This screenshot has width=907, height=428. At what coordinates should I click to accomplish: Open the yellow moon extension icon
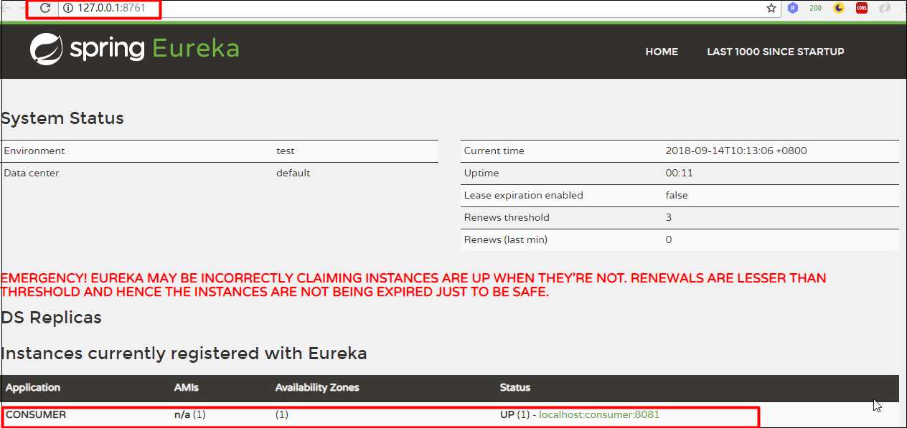pos(839,9)
